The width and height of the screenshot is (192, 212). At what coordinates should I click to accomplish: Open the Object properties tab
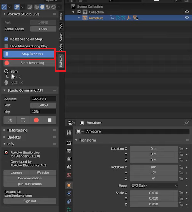tap(69, 185)
